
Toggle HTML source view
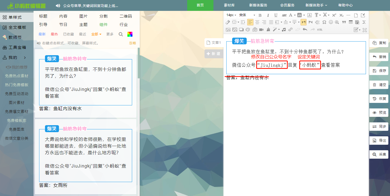tap(320, 30)
